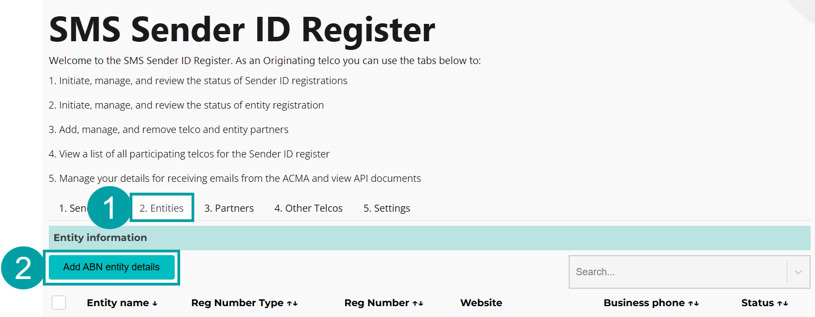Viewport: 815px width, 317px height.
Task: Click the Website column header
Action: click(x=481, y=303)
